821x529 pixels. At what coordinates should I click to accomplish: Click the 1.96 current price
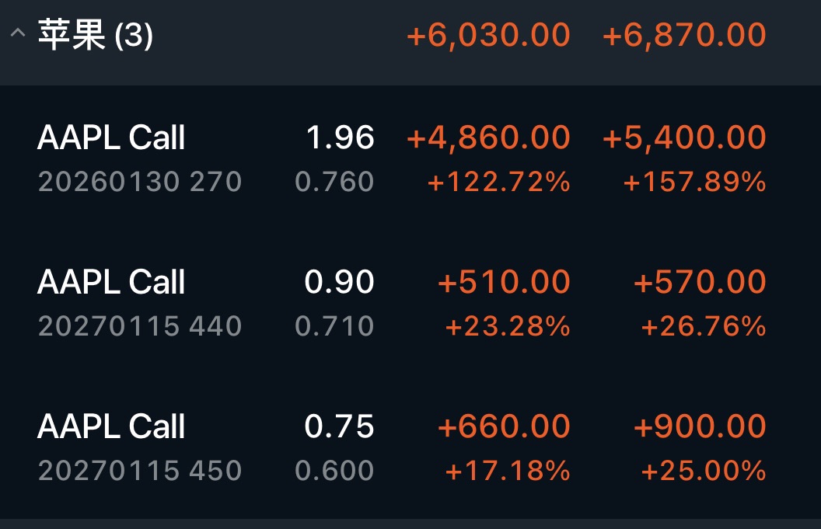340,137
